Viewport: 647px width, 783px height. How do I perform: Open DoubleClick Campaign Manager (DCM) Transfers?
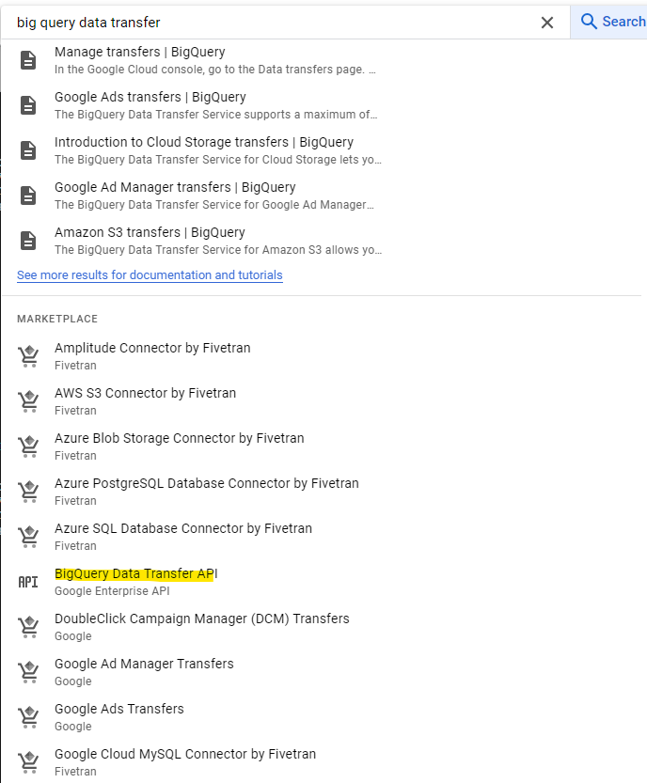click(202, 619)
